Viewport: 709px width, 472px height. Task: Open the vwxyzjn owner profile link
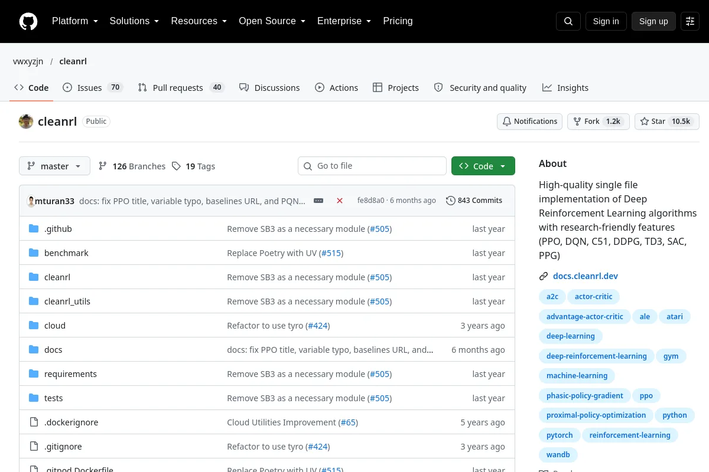tap(28, 61)
